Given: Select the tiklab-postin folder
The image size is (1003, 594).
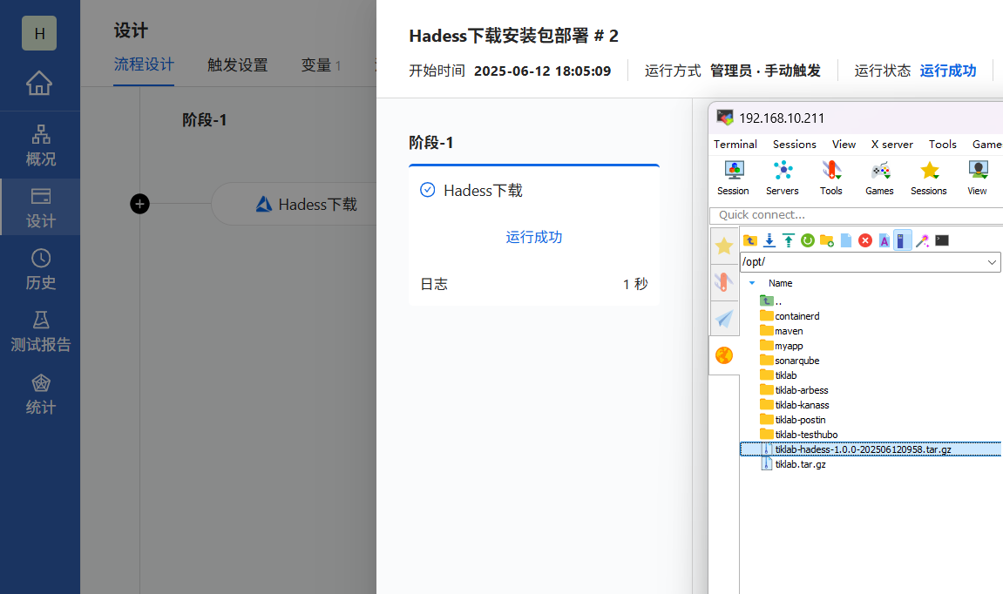Looking at the screenshot, I should coord(793,419).
